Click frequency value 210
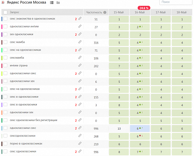This screenshot has height=156, width=194. pyautogui.click(x=96, y=144)
